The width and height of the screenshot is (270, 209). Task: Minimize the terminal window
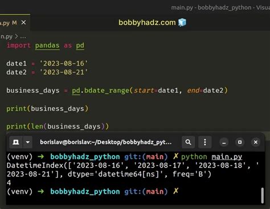pyautogui.click(x=224, y=142)
